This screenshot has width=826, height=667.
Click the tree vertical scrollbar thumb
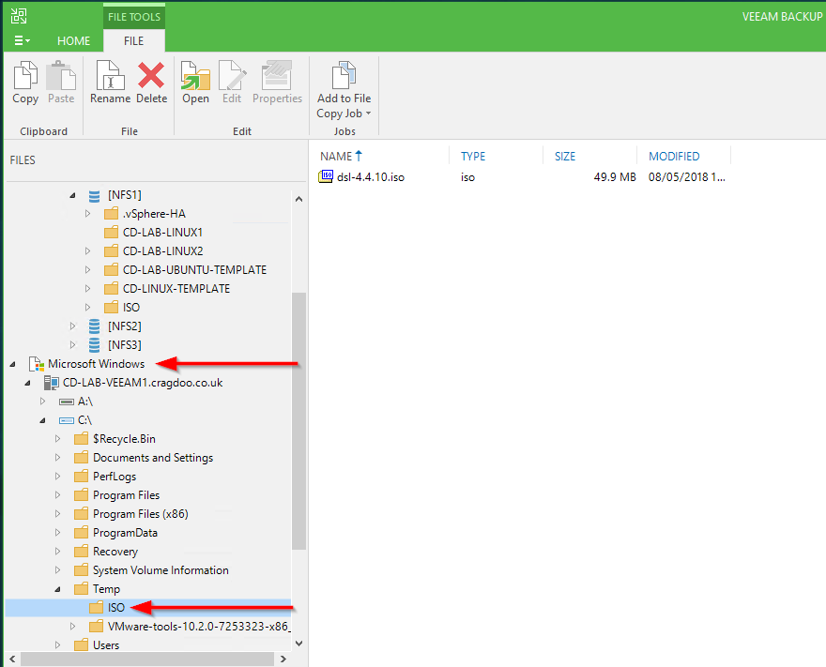[298, 421]
